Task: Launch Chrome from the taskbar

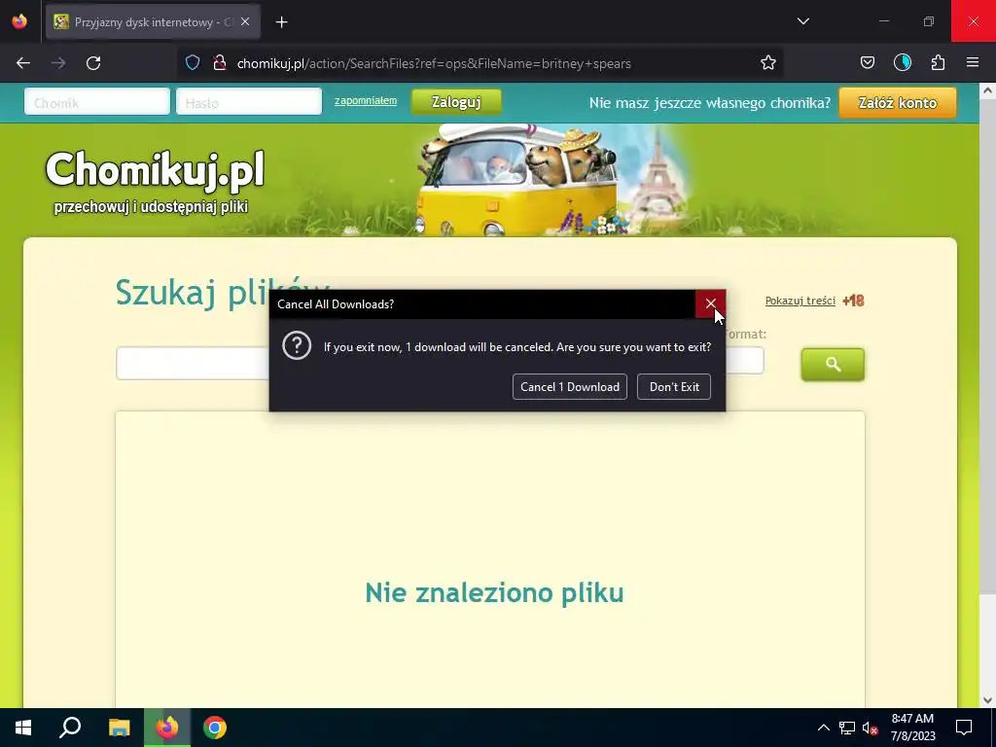Action: 215,728
